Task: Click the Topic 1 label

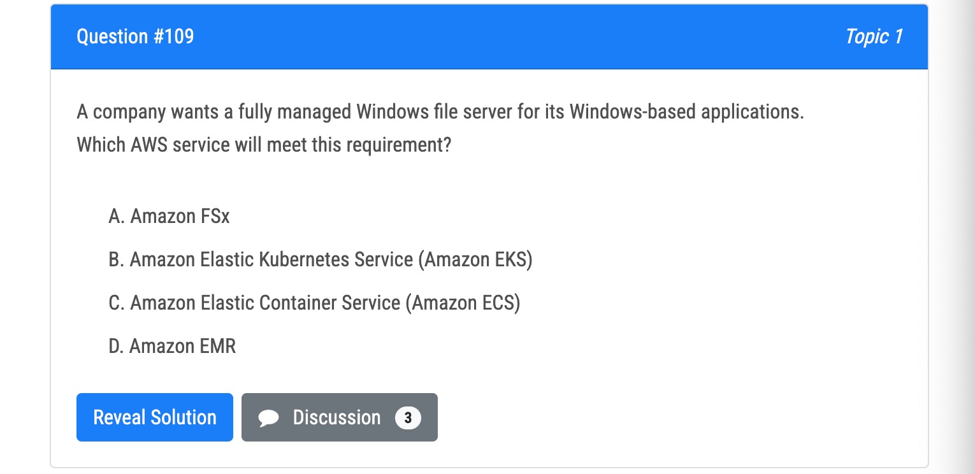Action: tap(874, 36)
